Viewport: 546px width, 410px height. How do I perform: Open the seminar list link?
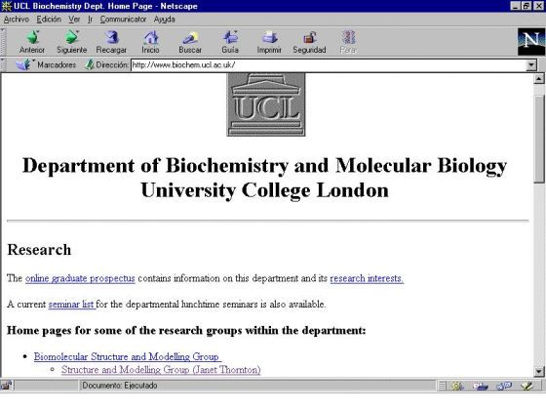(x=71, y=304)
